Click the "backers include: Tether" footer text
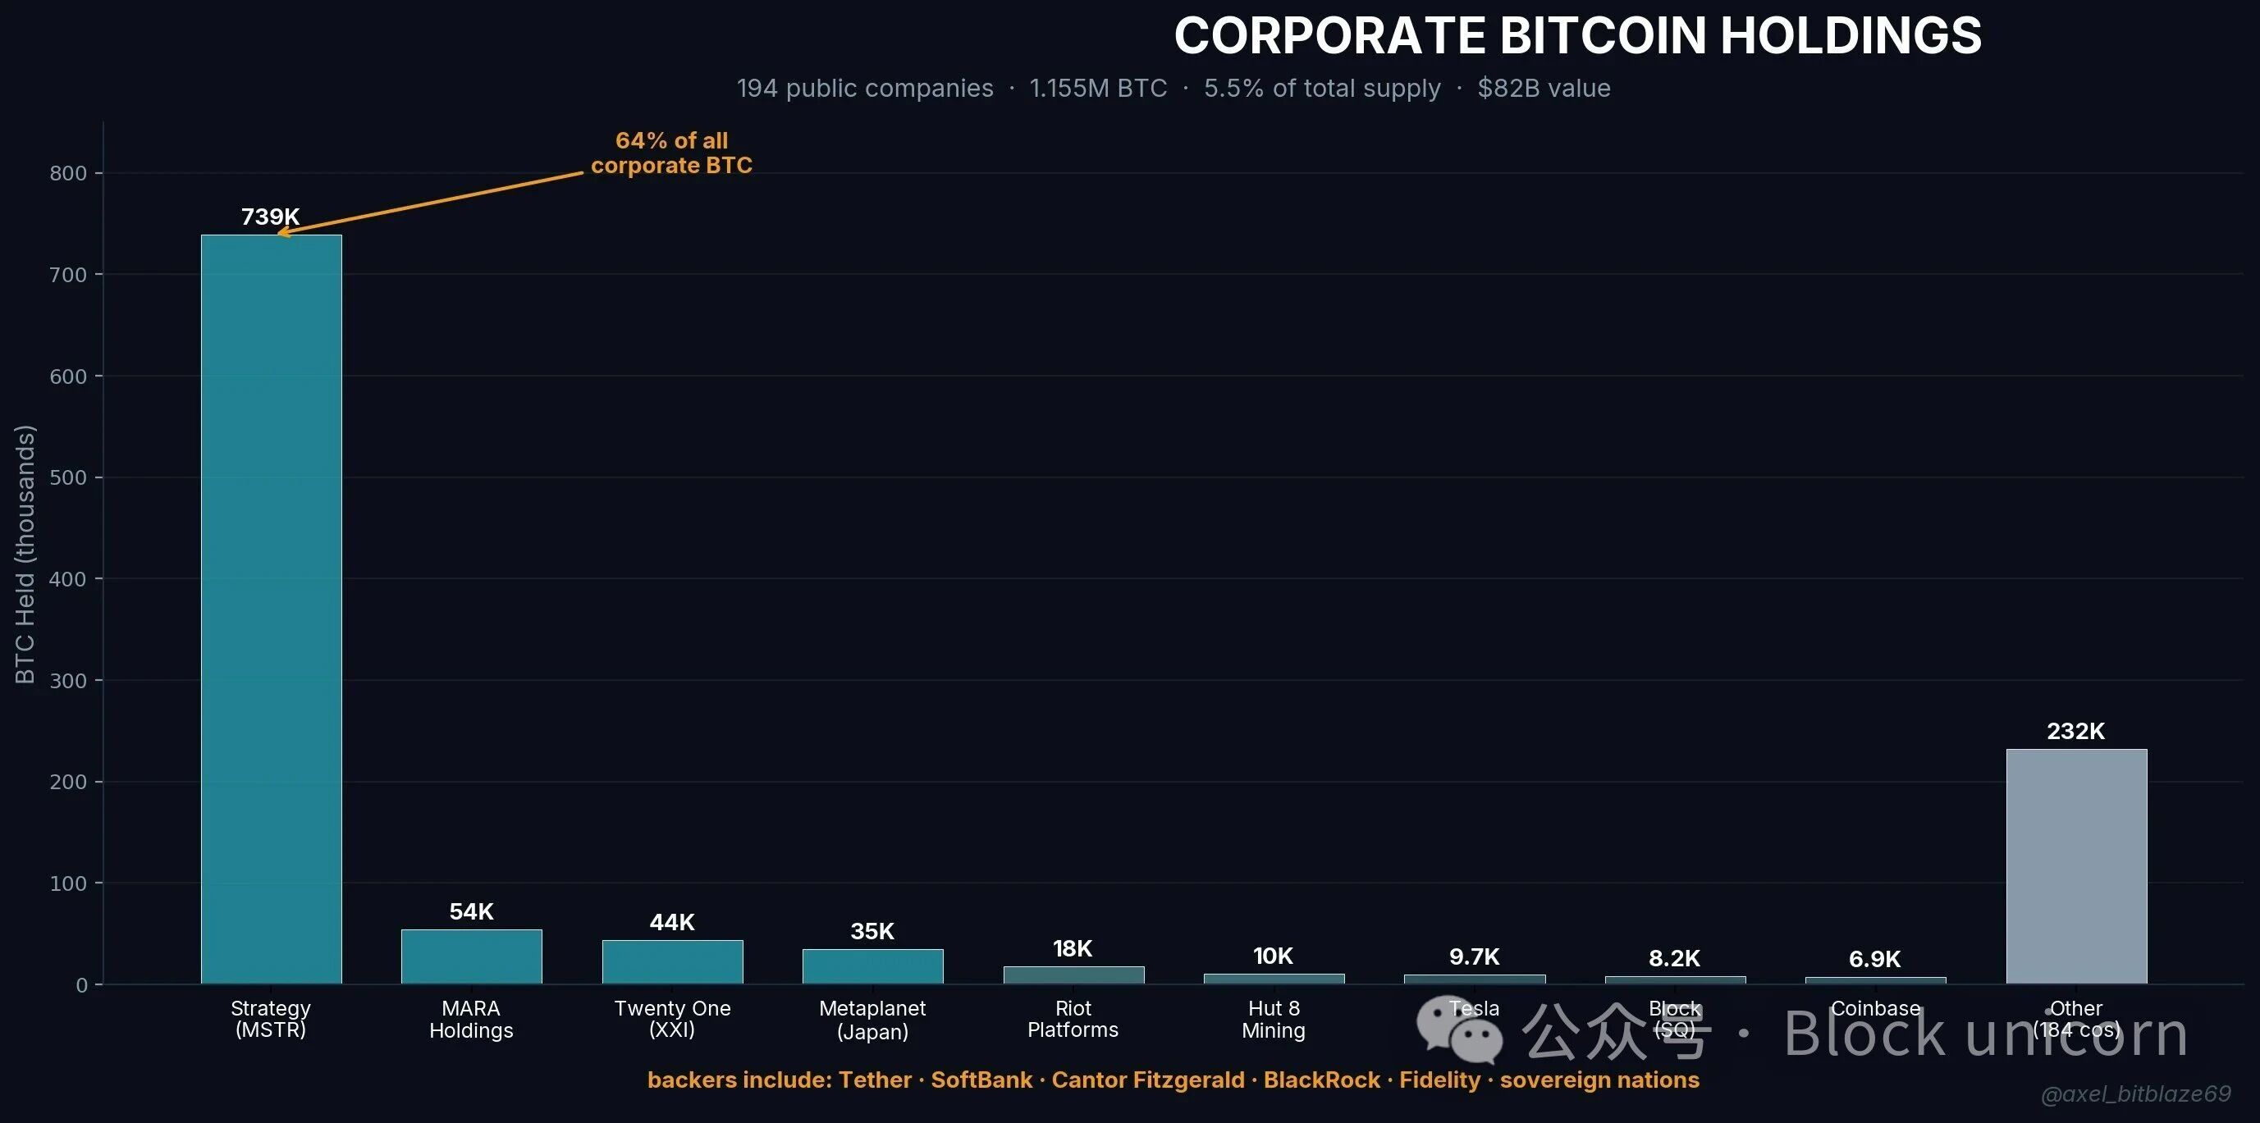Image resolution: width=2260 pixels, height=1123 pixels. point(779,1080)
